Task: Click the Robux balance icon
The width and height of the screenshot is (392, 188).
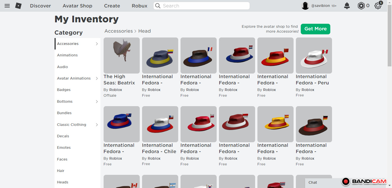Action: (x=361, y=6)
